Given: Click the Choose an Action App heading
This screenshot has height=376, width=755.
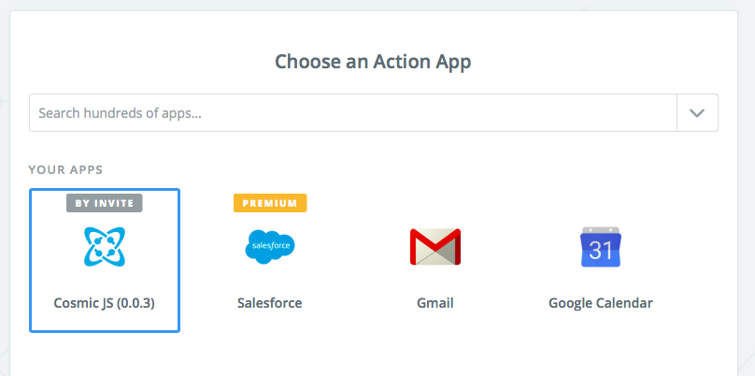Looking at the screenshot, I should click(373, 62).
